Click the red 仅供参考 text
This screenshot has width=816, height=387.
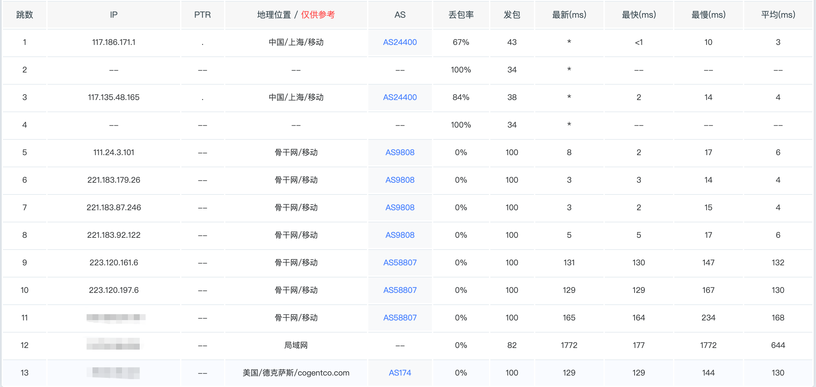tap(318, 15)
